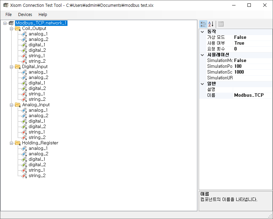Click digital_1 tag icon under Coil_Output

point(24,45)
